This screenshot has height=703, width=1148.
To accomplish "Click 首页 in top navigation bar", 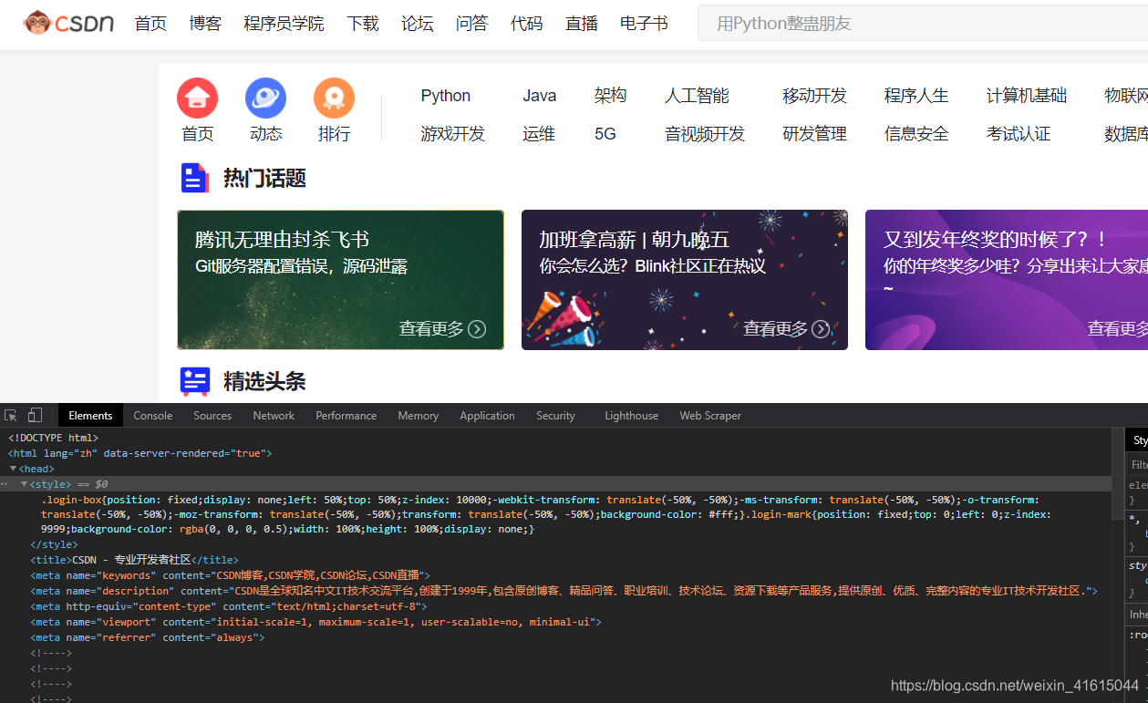I will click(150, 24).
